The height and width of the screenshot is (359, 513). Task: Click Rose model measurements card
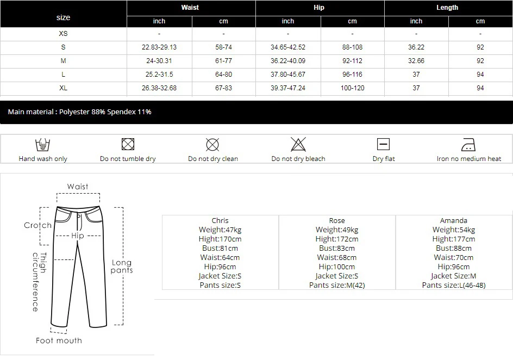[x=337, y=252]
